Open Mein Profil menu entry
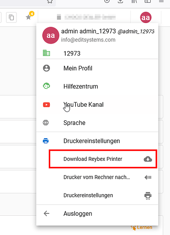Screen dimensions: 170x235 pos(97,68)
